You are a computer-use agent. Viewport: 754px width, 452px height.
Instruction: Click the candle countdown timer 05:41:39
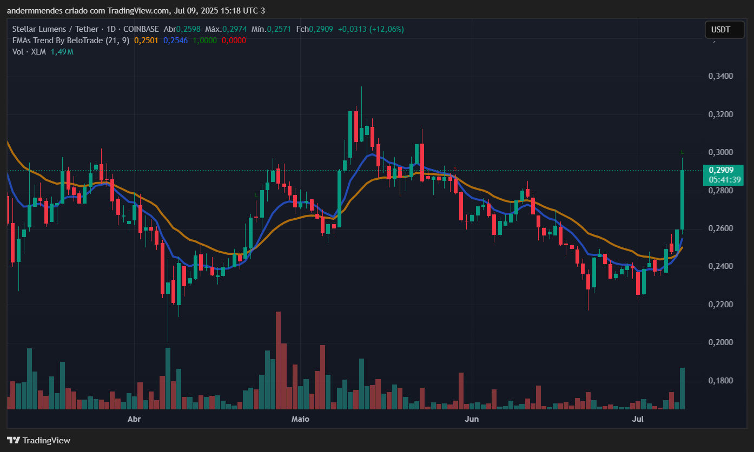coord(724,180)
